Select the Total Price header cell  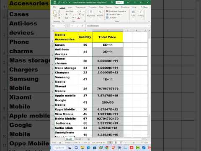coord(108,37)
